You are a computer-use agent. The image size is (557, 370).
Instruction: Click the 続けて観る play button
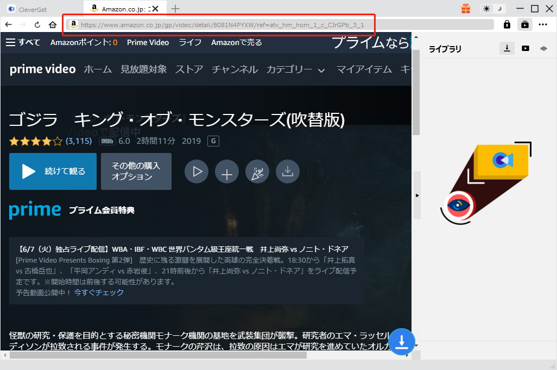53,171
